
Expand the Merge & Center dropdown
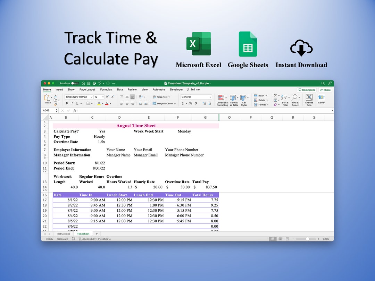(175, 103)
